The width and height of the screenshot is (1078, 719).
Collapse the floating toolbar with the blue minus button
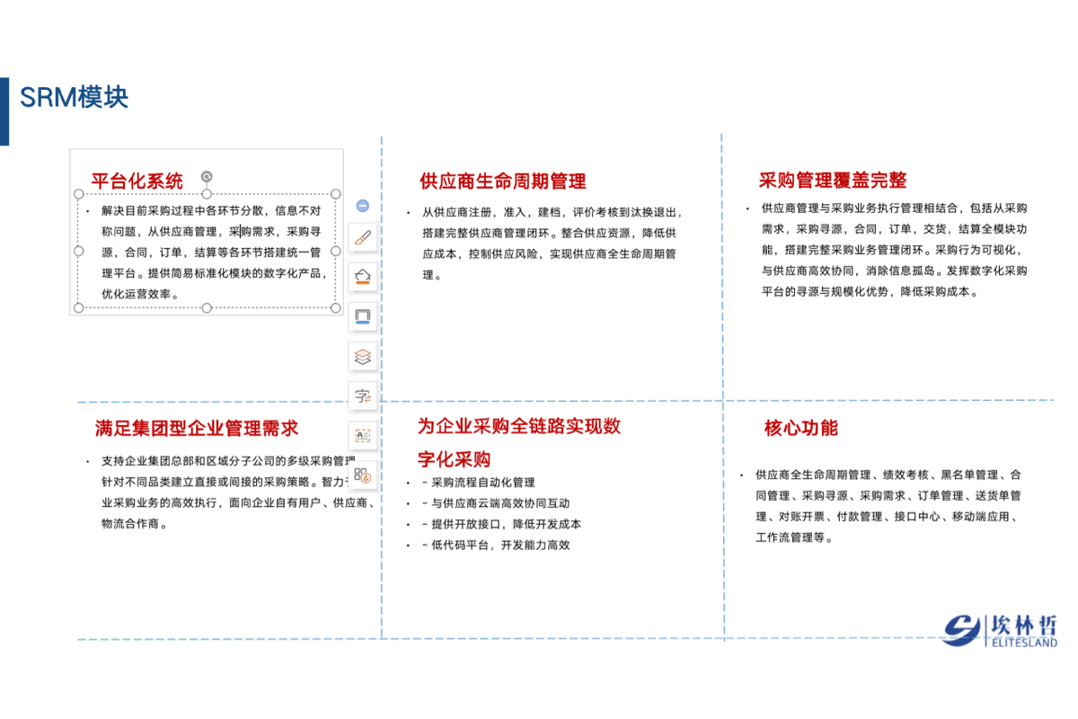point(362,206)
